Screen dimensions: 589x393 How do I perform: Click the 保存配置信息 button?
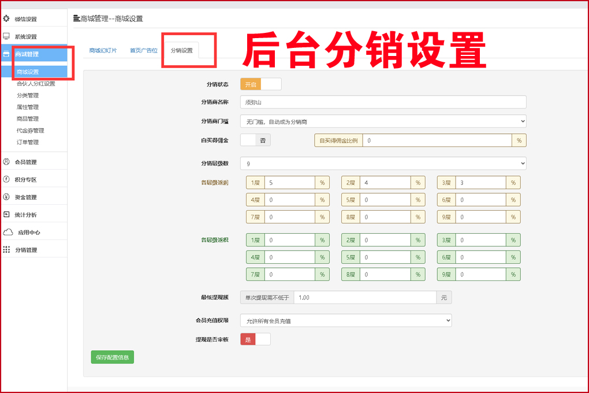(x=112, y=357)
